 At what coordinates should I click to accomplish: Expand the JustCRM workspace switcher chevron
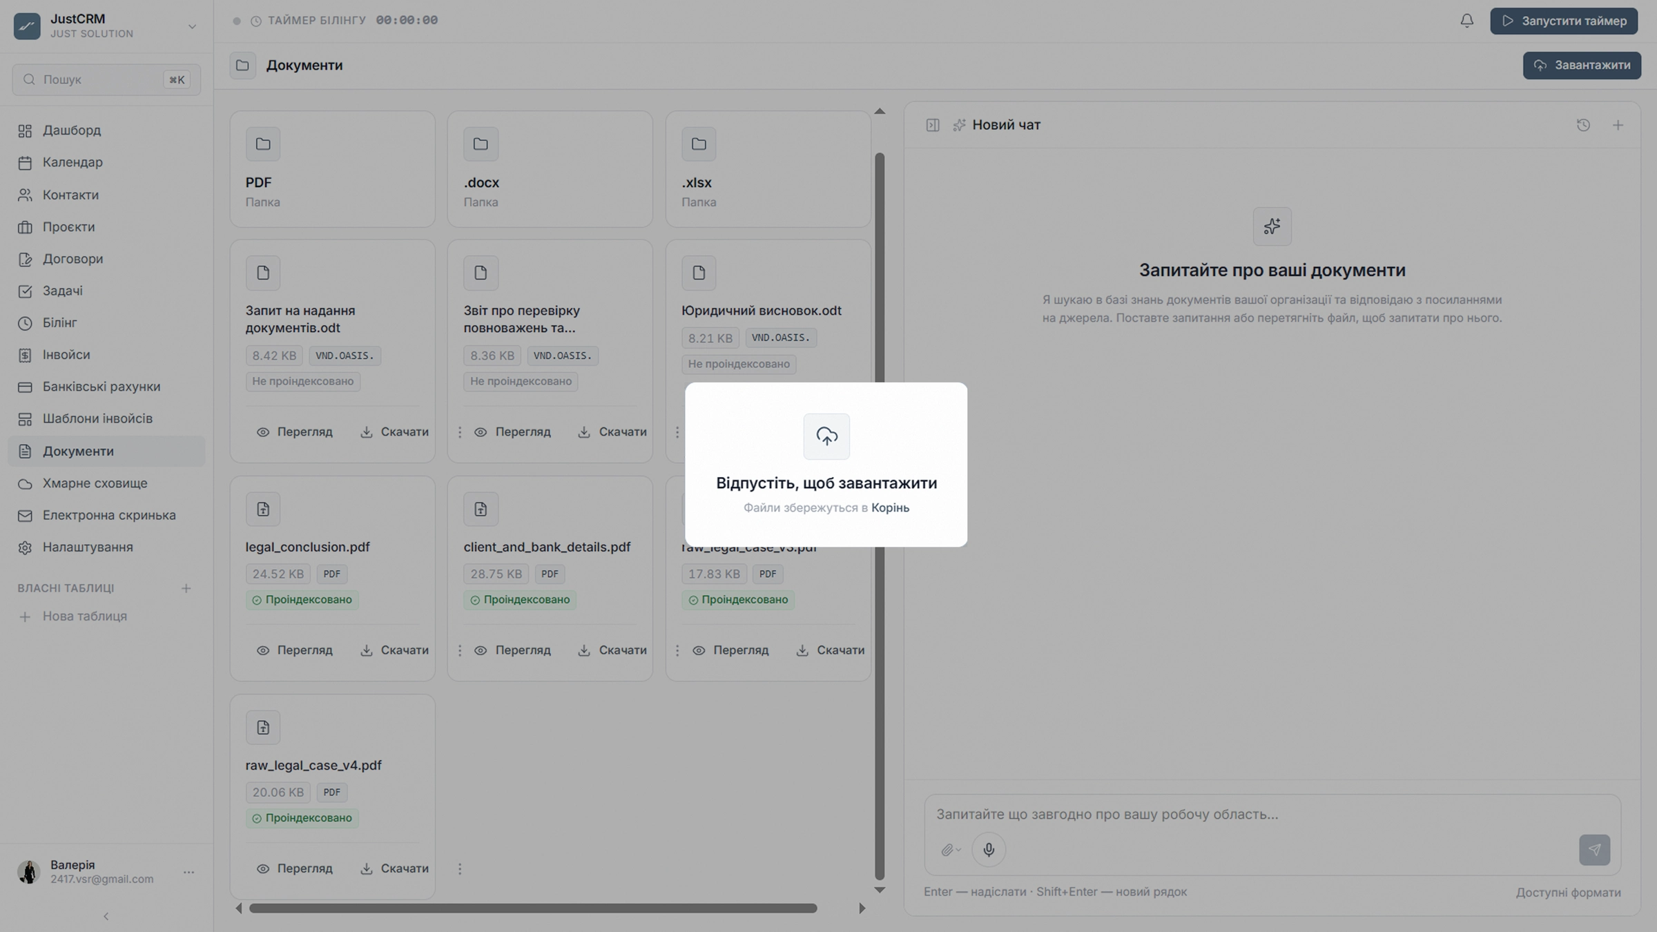click(192, 26)
